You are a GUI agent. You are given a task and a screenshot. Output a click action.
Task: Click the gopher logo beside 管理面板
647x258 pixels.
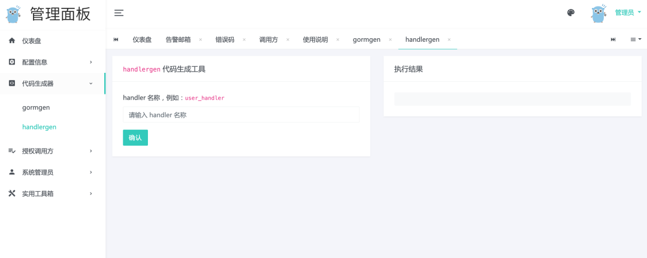pyautogui.click(x=13, y=14)
